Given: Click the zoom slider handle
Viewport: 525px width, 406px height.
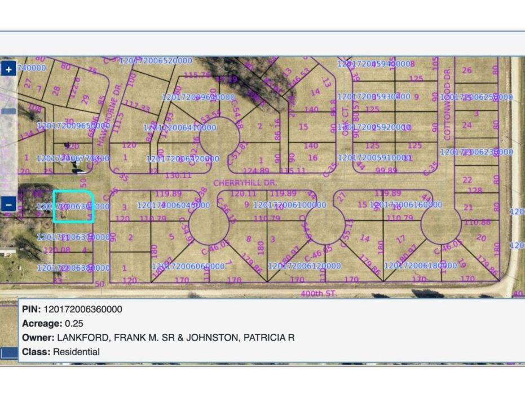Looking at the screenshot, I should click(8, 112).
